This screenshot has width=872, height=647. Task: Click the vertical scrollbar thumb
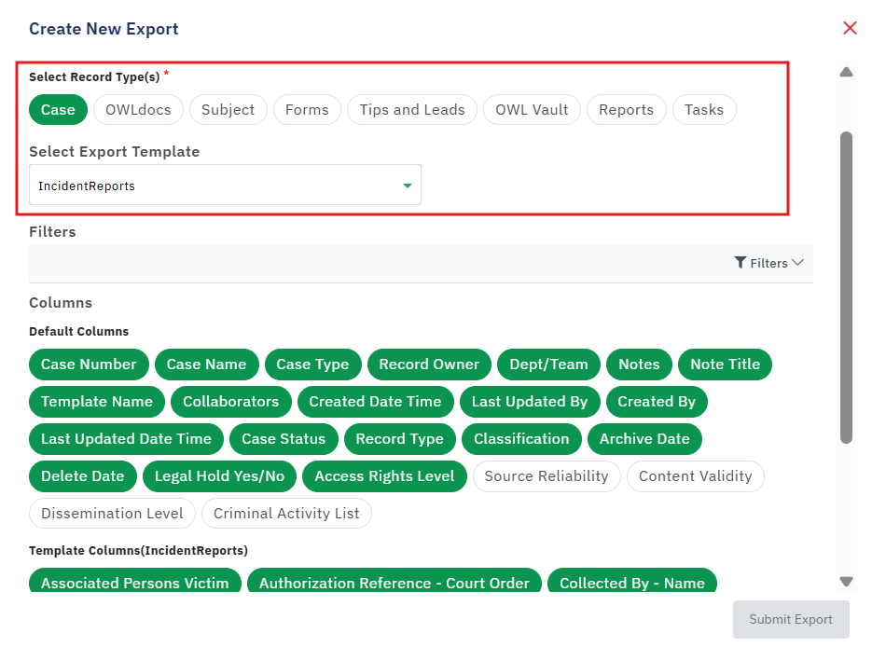pyautogui.click(x=846, y=287)
